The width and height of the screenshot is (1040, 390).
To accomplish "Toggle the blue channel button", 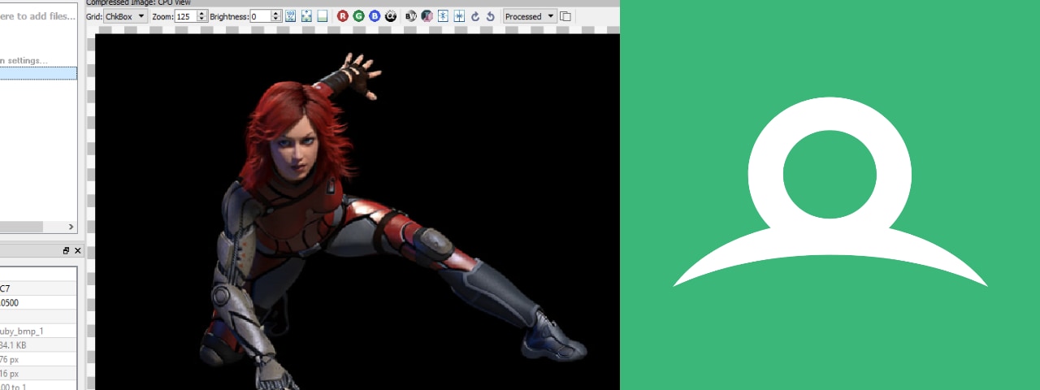I will (x=375, y=16).
